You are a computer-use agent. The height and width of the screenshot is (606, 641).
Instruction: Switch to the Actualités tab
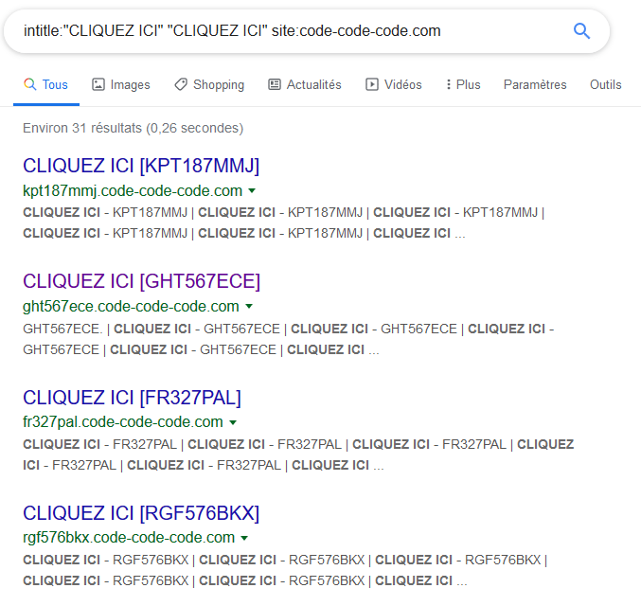tap(305, 84)
